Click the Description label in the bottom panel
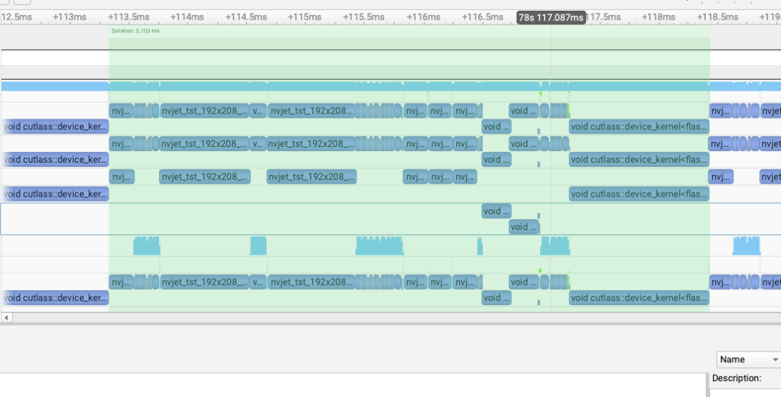Screen dimensions: 781x397 pos(736,378)
